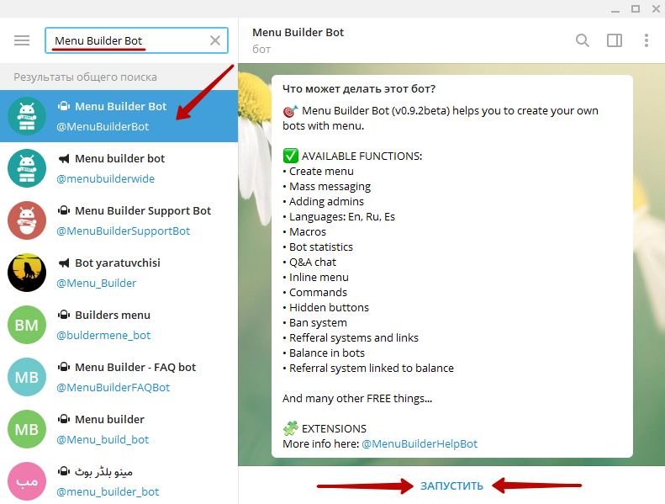
Task: Click the Результаты общего поиска header
Action: [85, 77]
